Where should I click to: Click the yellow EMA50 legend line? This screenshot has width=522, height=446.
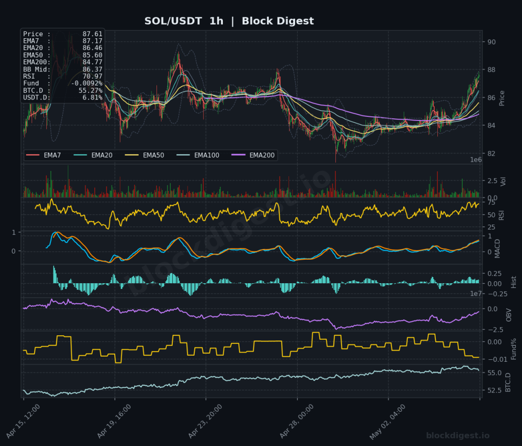click(x=132, y=155)
